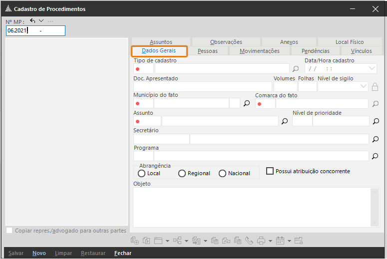Image resolution: width=387 pixels, height=259 pixels.
Task: Select the Dados Gerais tab
Action: tap(159, 51)
